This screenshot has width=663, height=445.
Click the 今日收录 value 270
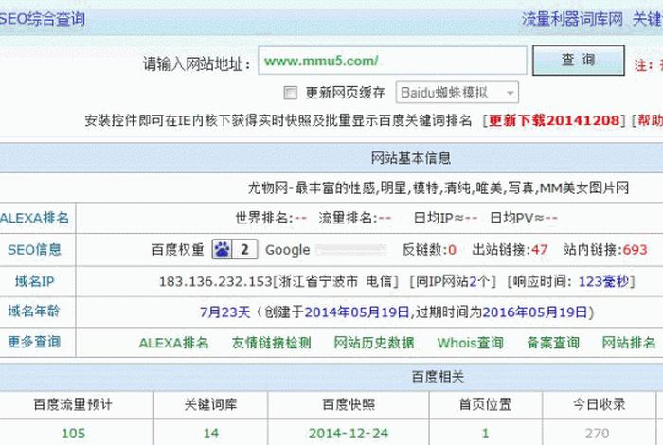point(597,434)
